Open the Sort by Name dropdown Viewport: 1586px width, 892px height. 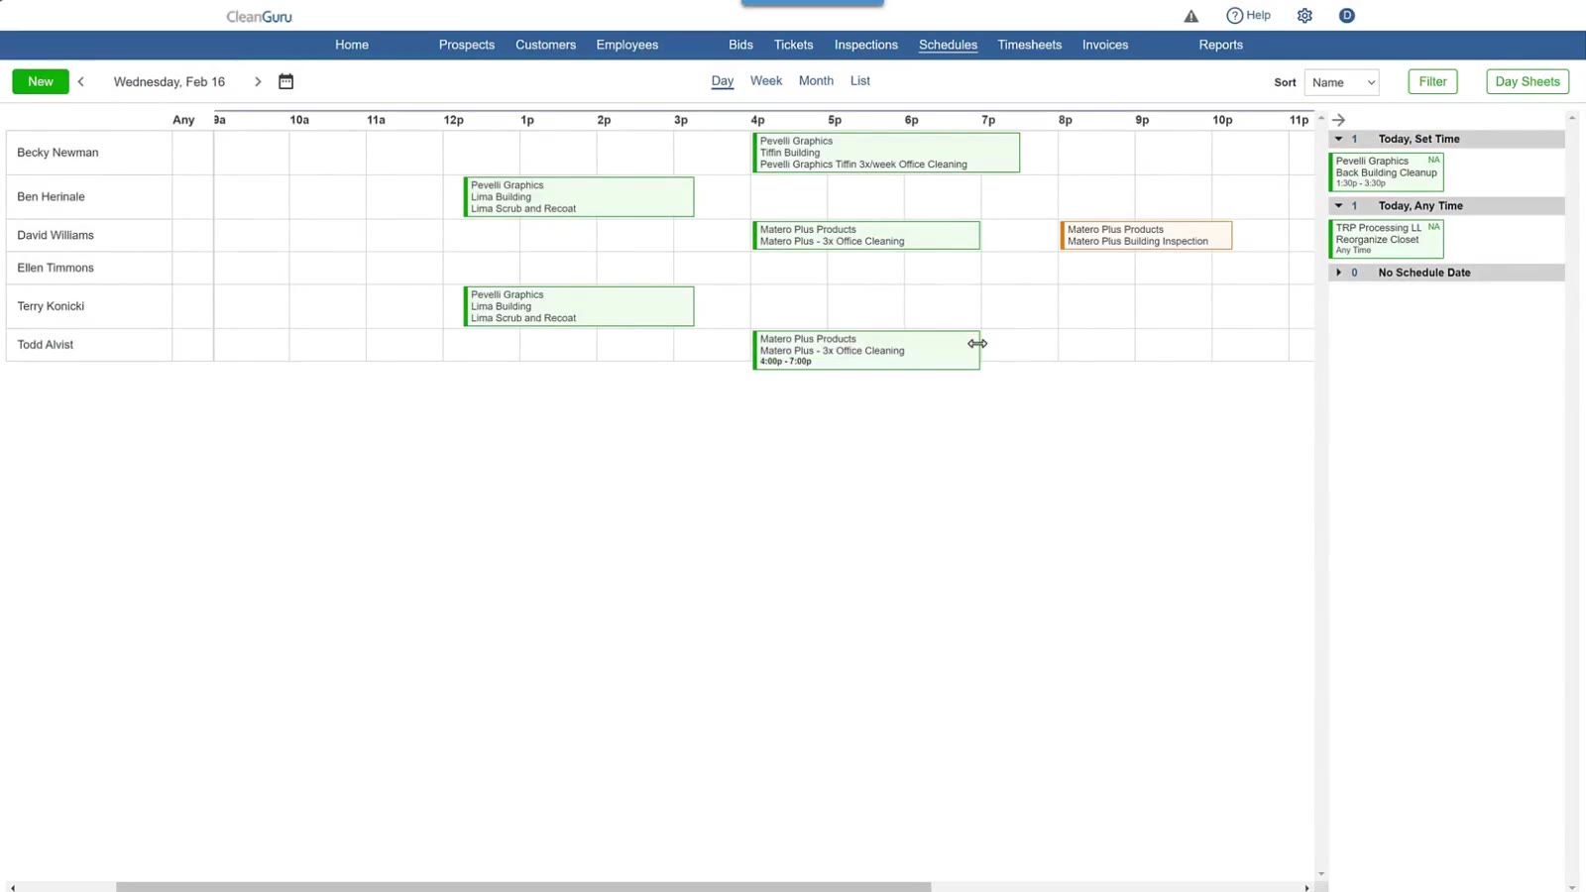[1342, 82]
